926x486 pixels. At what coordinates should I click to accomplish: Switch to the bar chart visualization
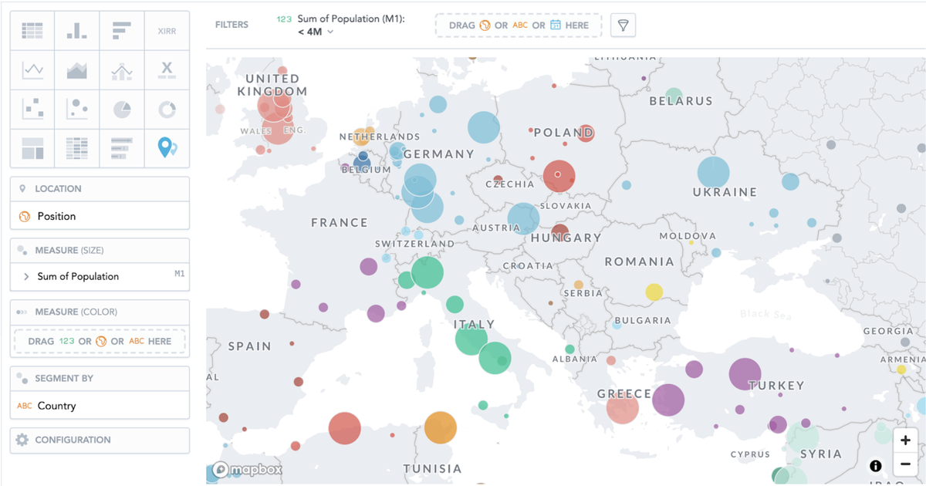(76, 31)
